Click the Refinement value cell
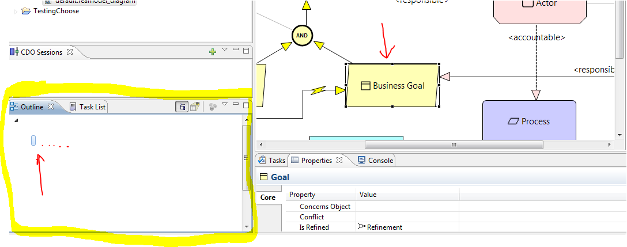The width and height of the screenshot is (627, 247). point(407,227)
